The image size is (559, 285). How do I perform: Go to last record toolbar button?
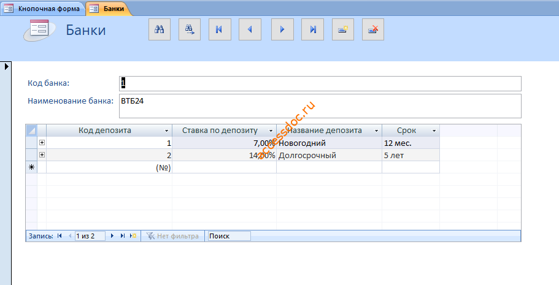(x=313, y=29)
